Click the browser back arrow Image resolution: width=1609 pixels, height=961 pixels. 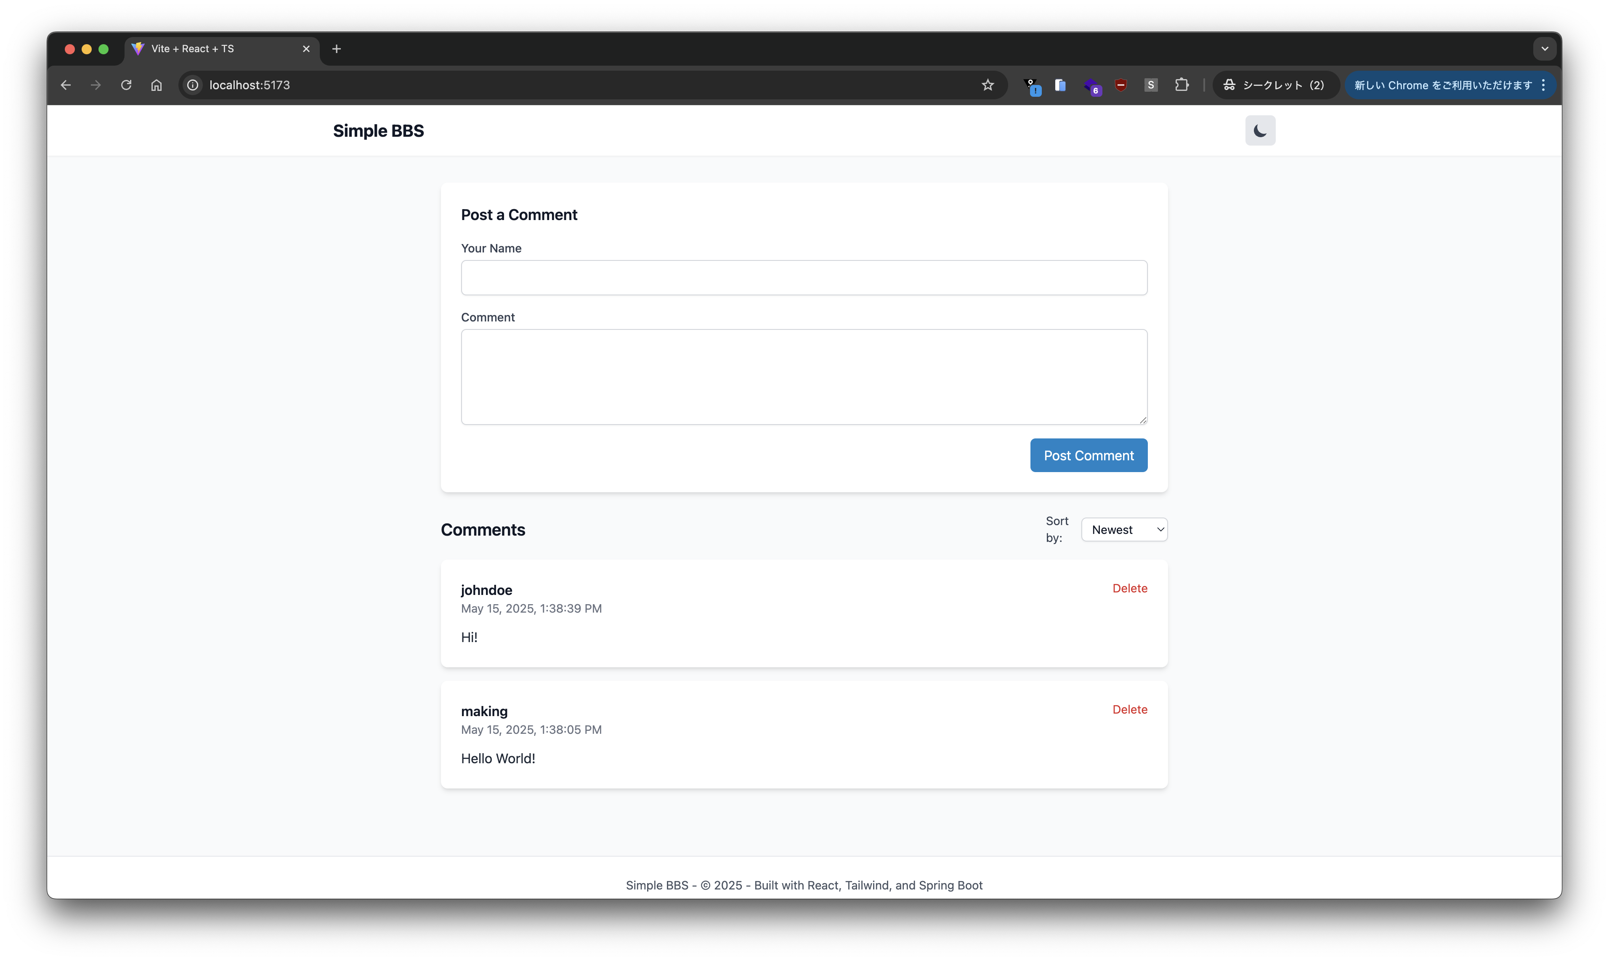click(x=65, y=85)
